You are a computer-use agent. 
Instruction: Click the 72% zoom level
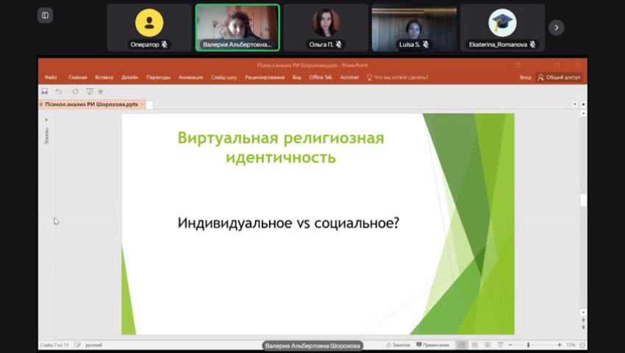click(571, 345)
